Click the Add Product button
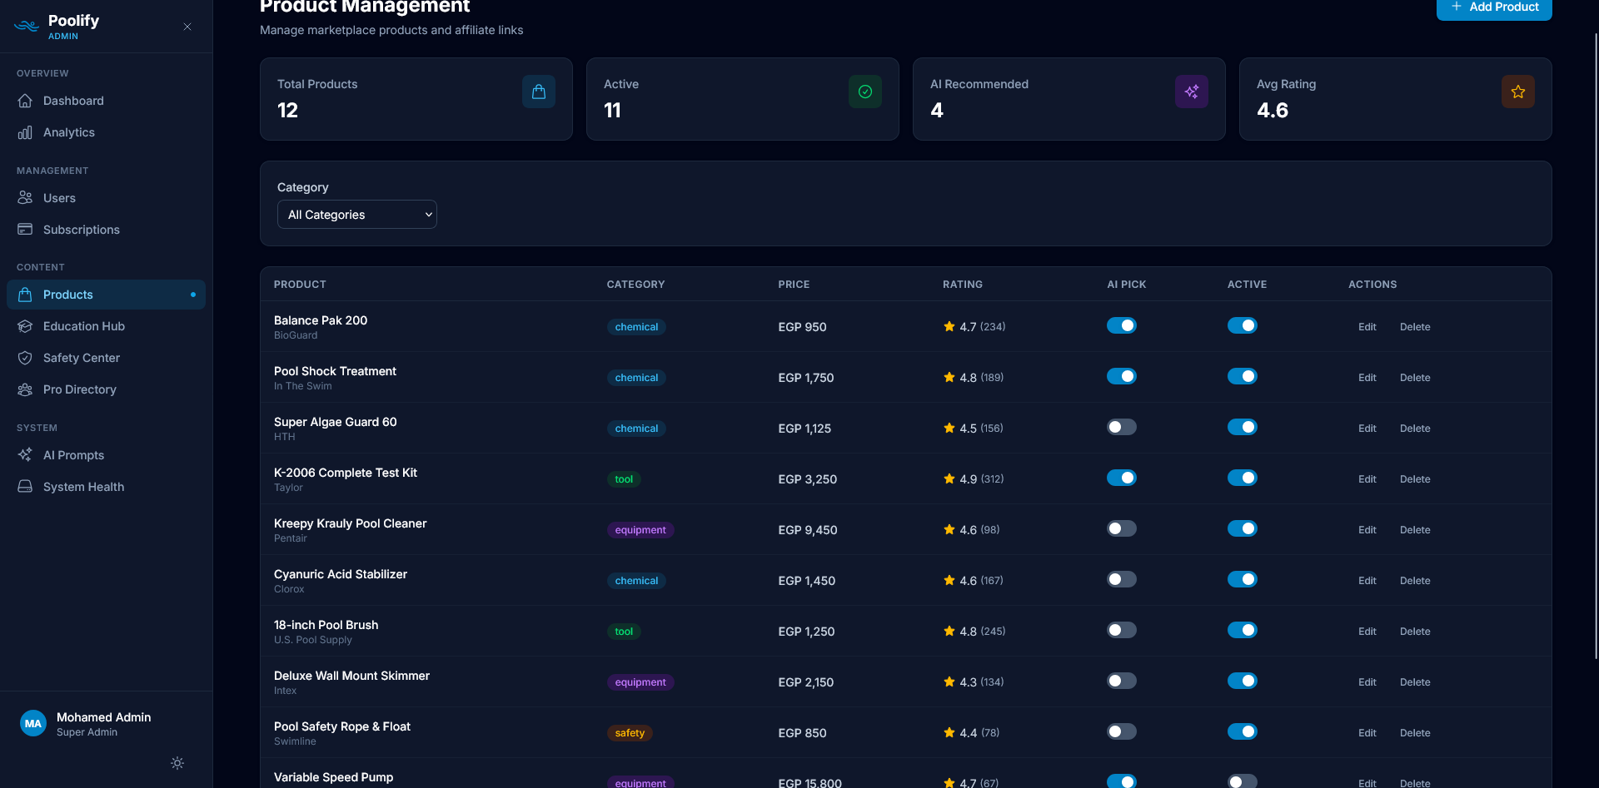Image resolution: width=1599 pixels, height=788 pixels. pyautogui.click(x=1494, y=7)
